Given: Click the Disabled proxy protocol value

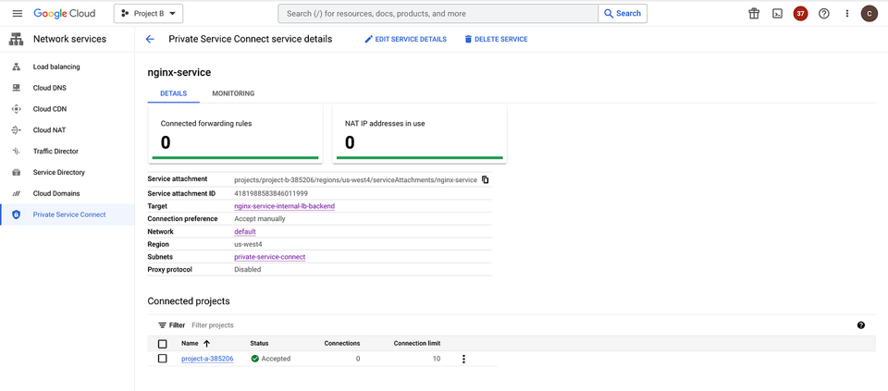Looking at the screenshot, I should (x=248, y=270).
